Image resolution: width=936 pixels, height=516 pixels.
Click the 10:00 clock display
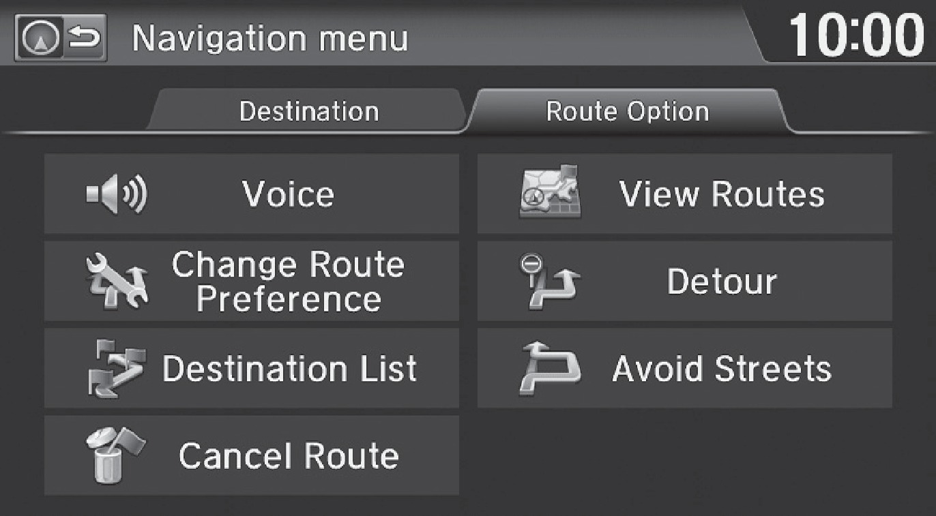coord(855,35)
